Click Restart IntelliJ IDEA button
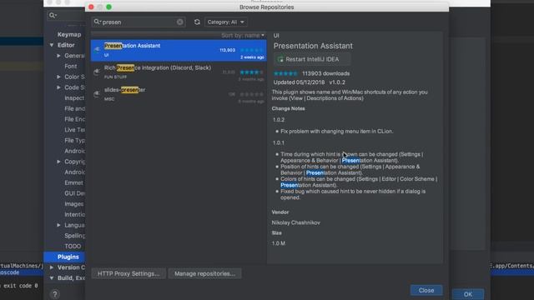The image size is (534, 300). click(312, 59)
